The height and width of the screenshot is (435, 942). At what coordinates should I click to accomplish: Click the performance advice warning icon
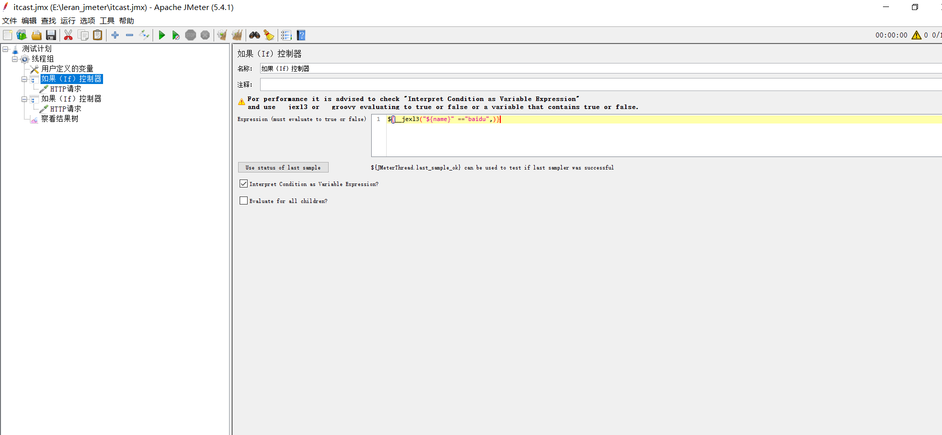click(242, 101)
